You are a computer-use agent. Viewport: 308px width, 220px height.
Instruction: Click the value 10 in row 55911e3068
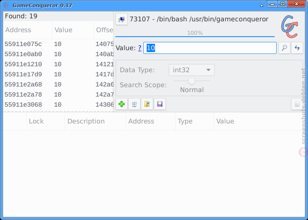[x=58, y=105]
